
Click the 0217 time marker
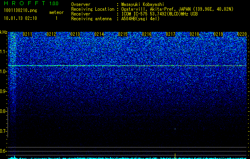(171, 34)
